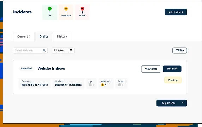Click the Pending status badge
The image size is (202, 127).
173,80
